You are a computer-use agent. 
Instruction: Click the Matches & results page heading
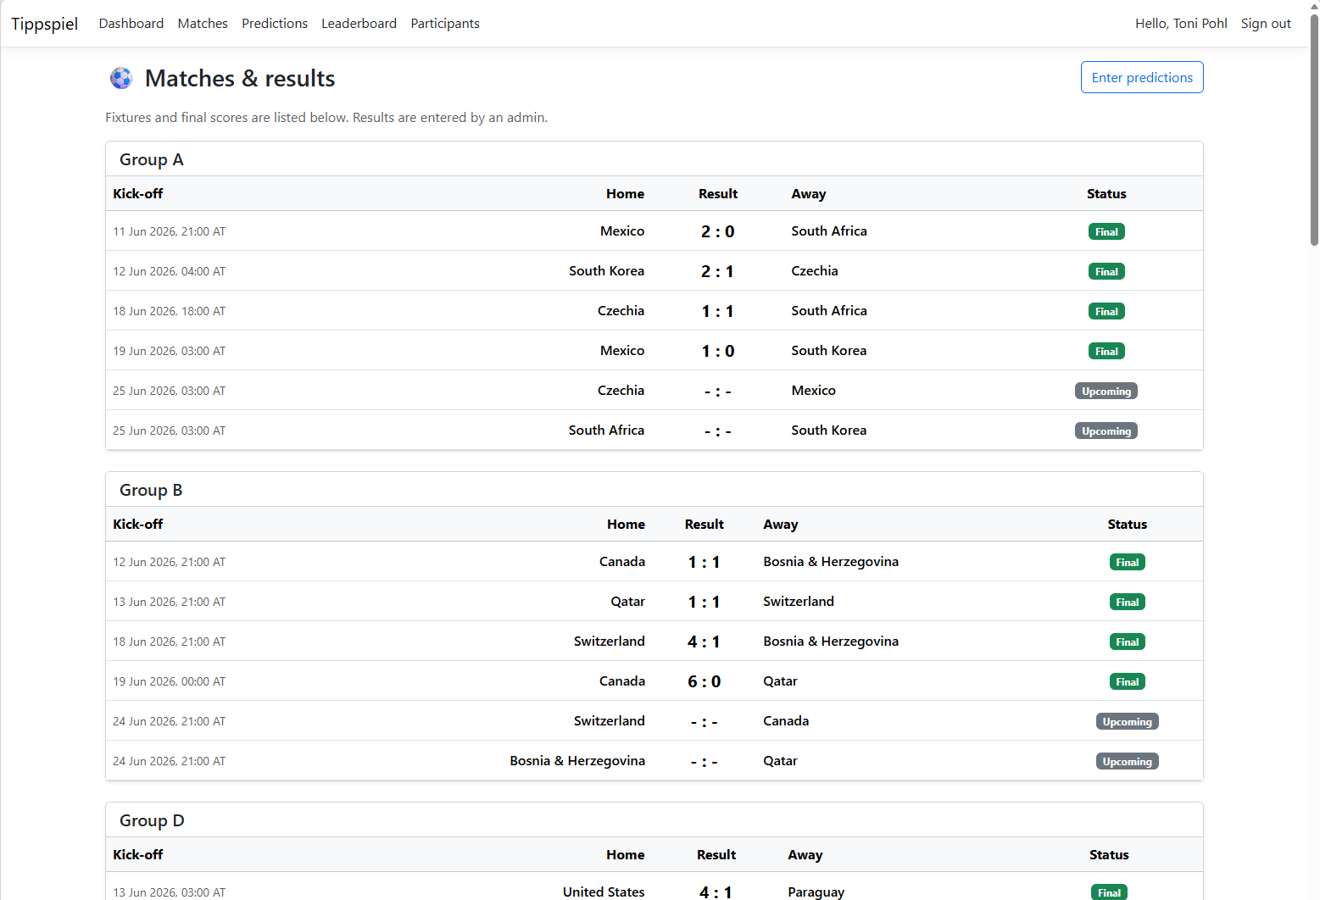pyautogui.click(x=240, y=78)
